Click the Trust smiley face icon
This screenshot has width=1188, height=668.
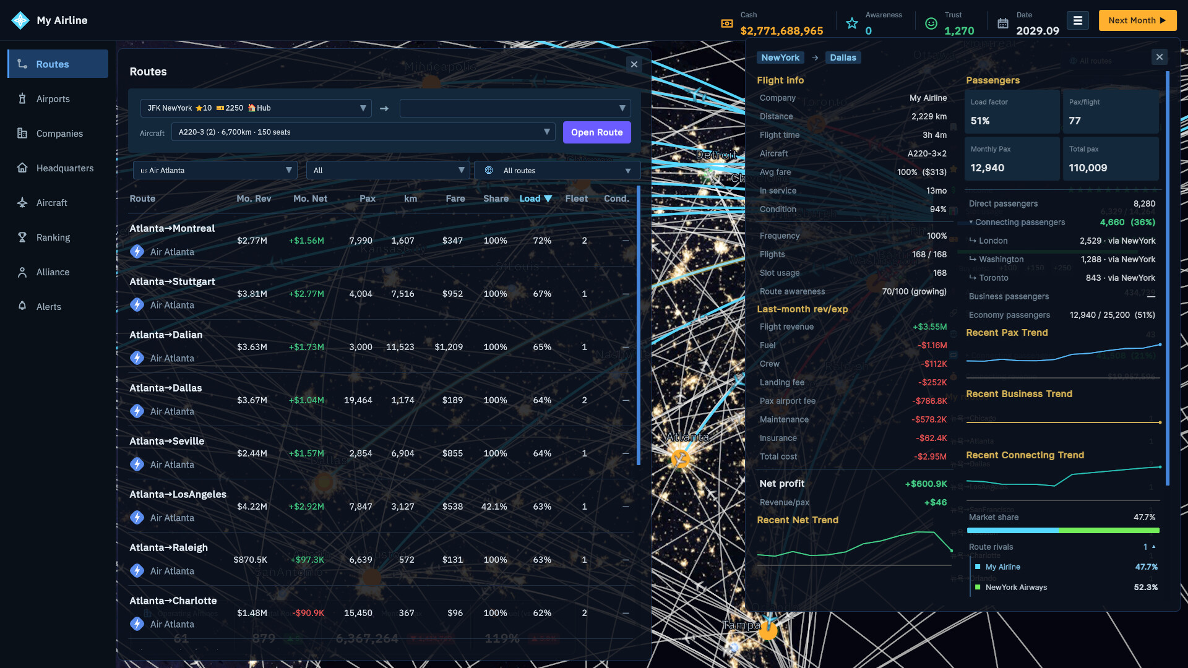(x=931, y=24)
